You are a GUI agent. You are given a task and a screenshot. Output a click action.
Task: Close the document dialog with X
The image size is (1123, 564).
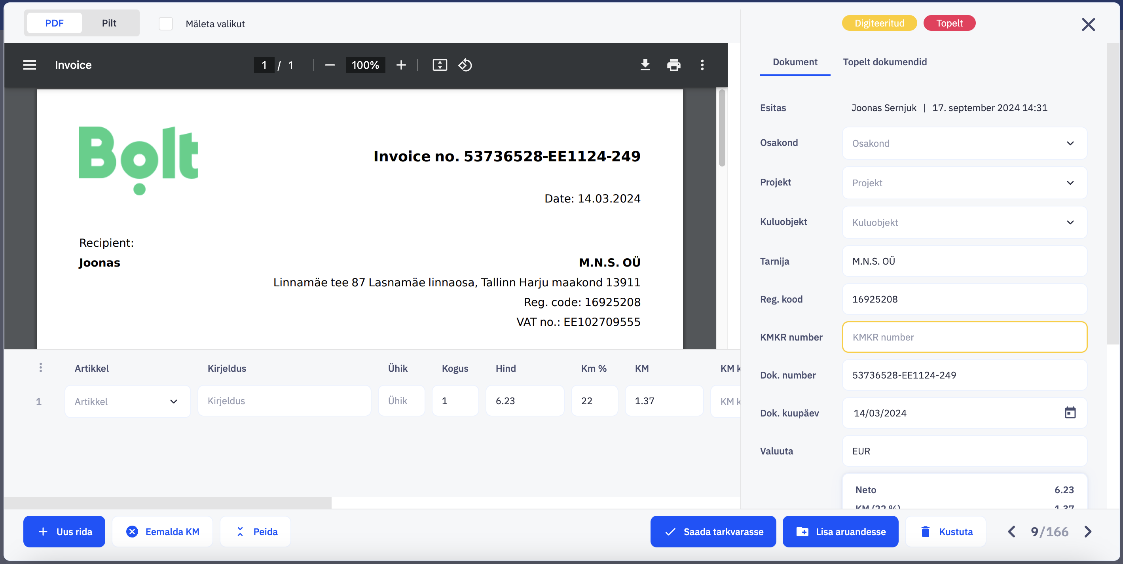point(1088,25)
